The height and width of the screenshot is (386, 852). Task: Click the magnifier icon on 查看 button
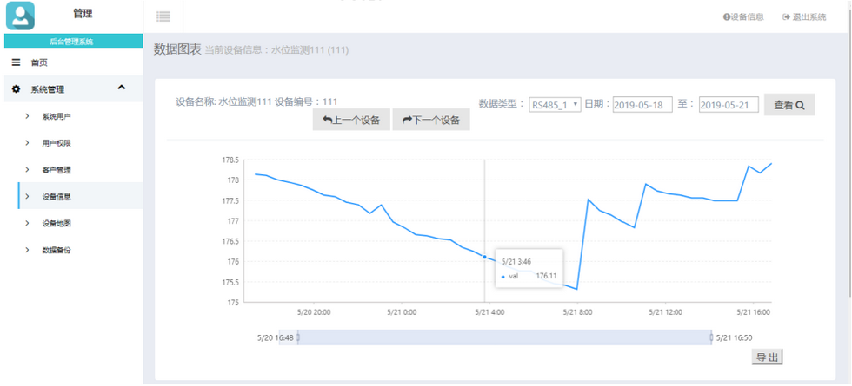click(x=800, y=105)
